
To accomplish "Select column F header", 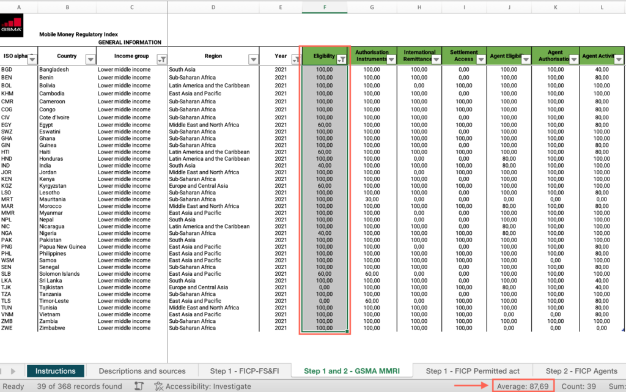I will tap(325, 7).
